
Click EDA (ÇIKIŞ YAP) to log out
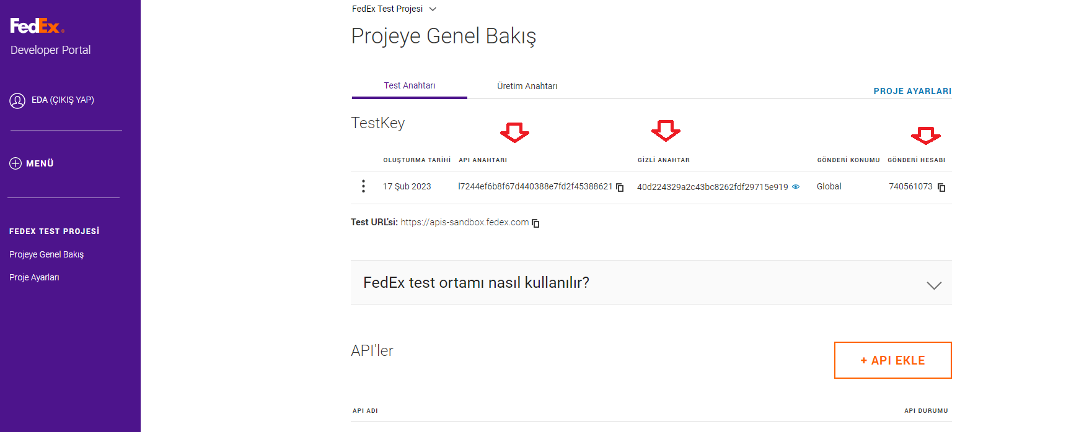(x=63, y=100)
